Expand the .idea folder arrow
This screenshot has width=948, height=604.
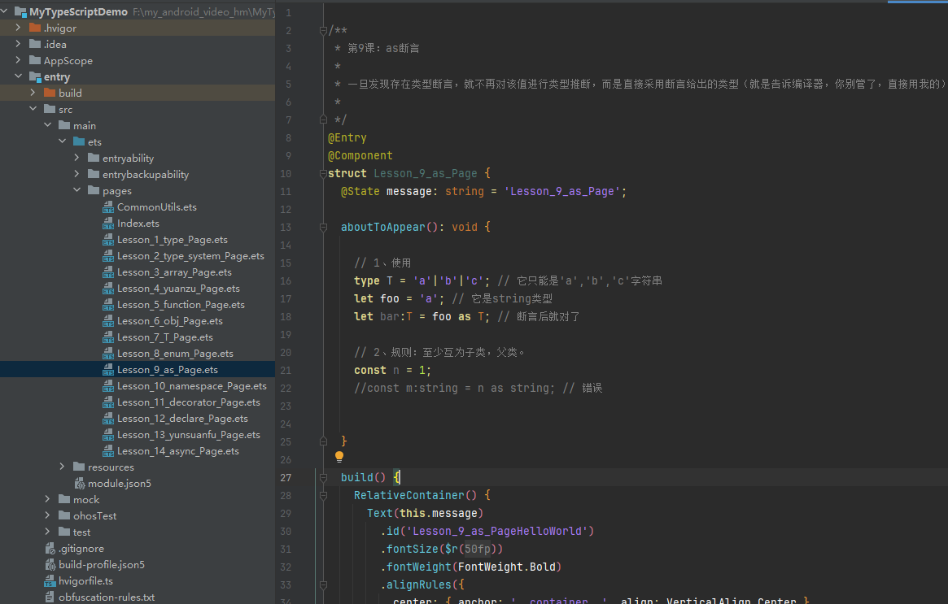(x=18, y=44)
